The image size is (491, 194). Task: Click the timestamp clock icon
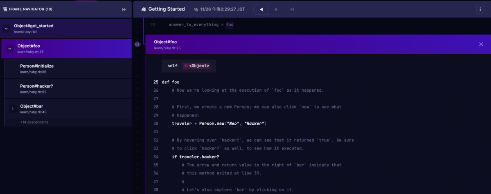pyautogui.click(x=196, y=9)
